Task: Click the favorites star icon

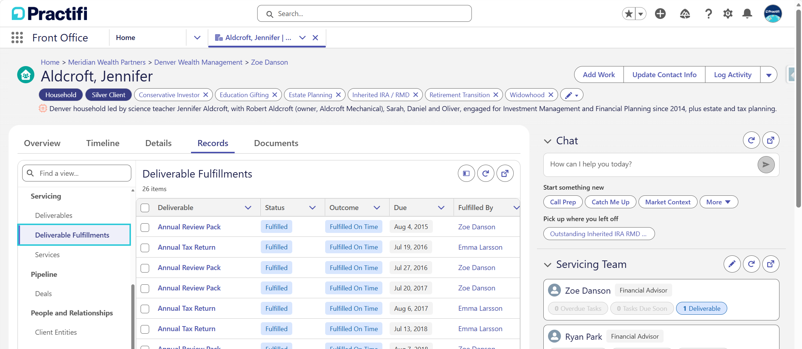Action: [x=629, y=14]
